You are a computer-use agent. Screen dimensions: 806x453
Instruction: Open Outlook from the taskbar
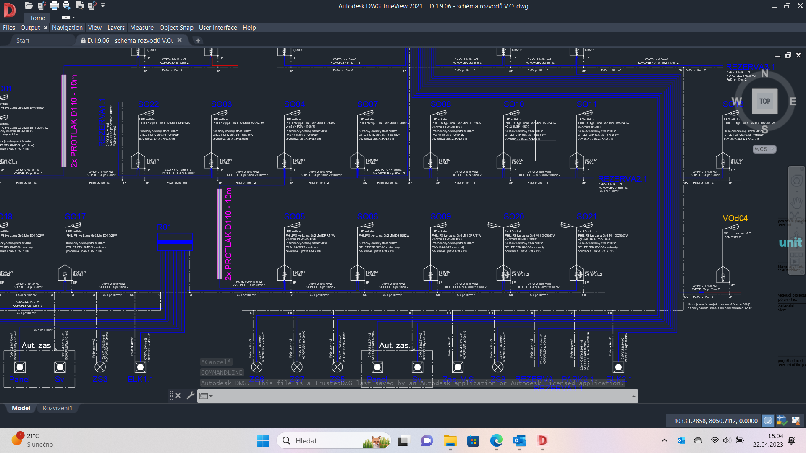coord(519,440)
